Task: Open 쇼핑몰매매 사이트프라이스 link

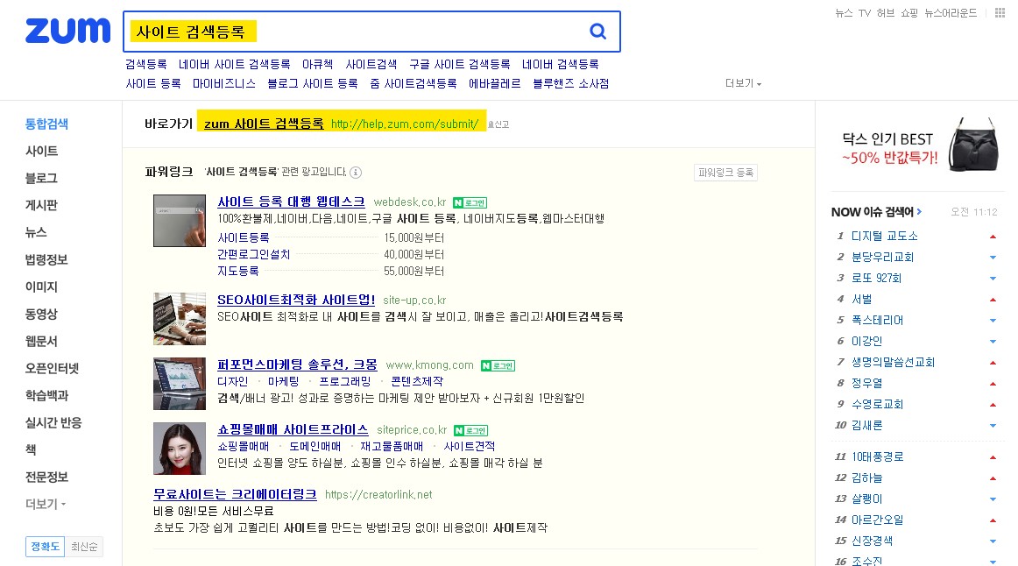Action: click(x=293, y=429)
